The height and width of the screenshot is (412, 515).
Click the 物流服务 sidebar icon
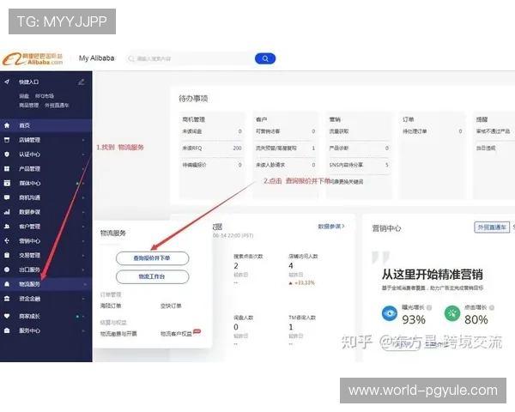[7, 284]
